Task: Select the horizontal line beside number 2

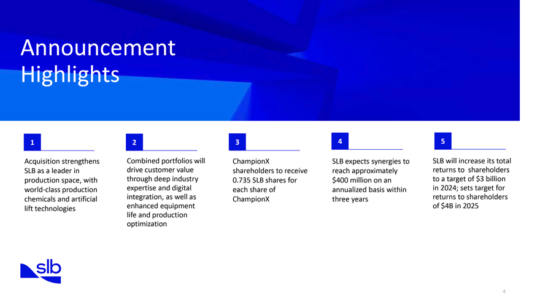Action: click(x=170, y=150)
